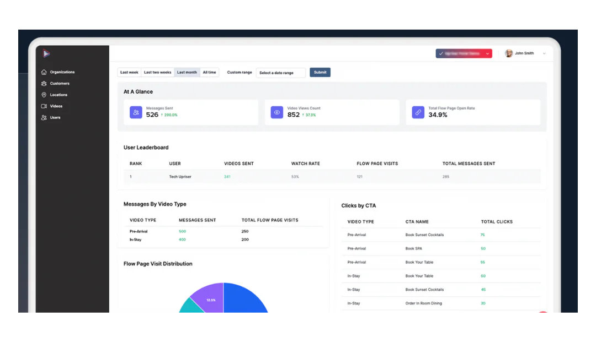The image size is (596, 348).
Task: Click the Submit button
Action: coord(320,72)
